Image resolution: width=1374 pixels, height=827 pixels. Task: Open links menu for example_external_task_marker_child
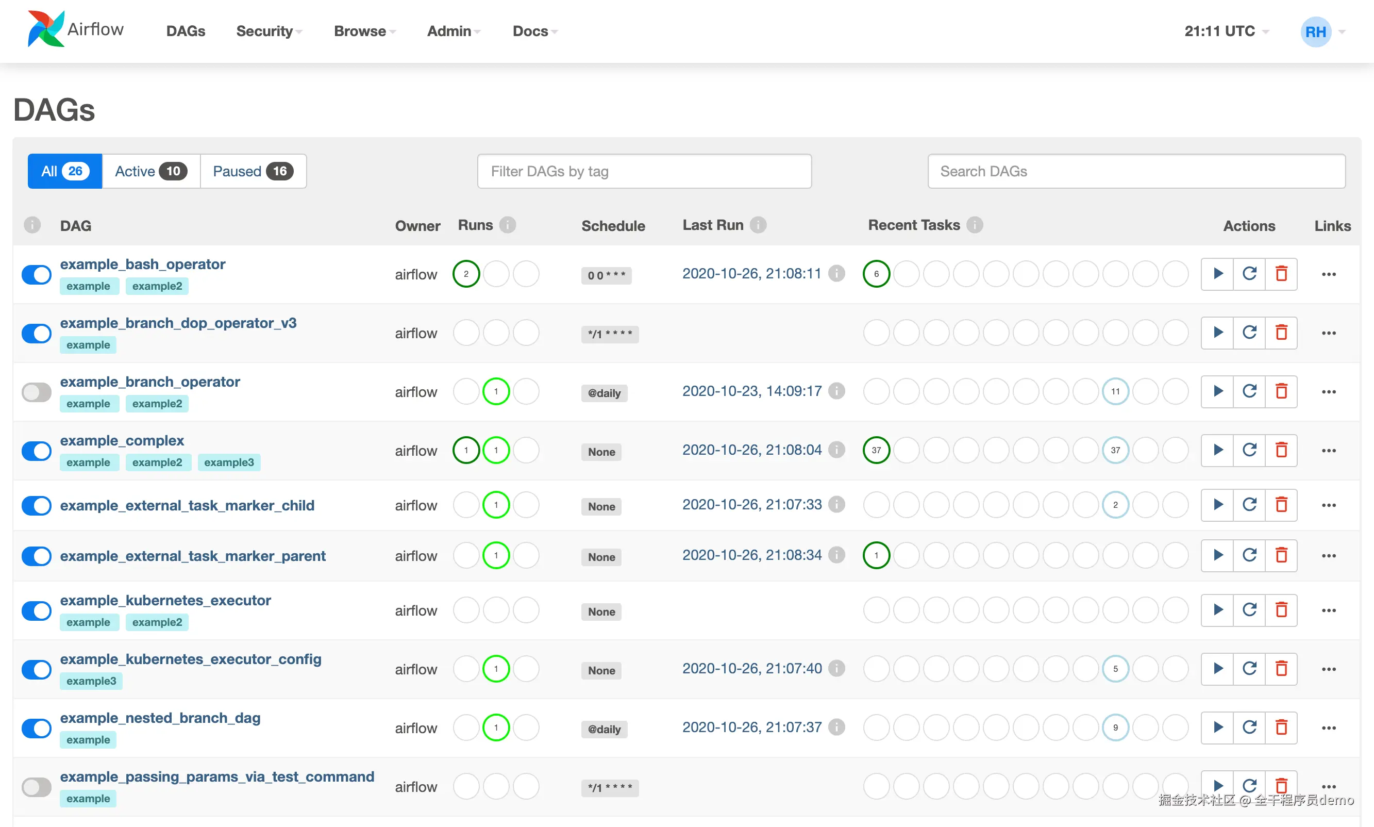(1328, 505)
